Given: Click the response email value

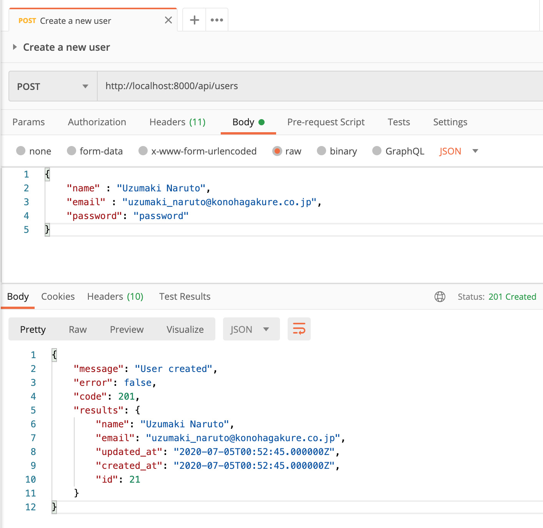Looking at the screenshot, I should pyautogui.click(x=243, y=438).
